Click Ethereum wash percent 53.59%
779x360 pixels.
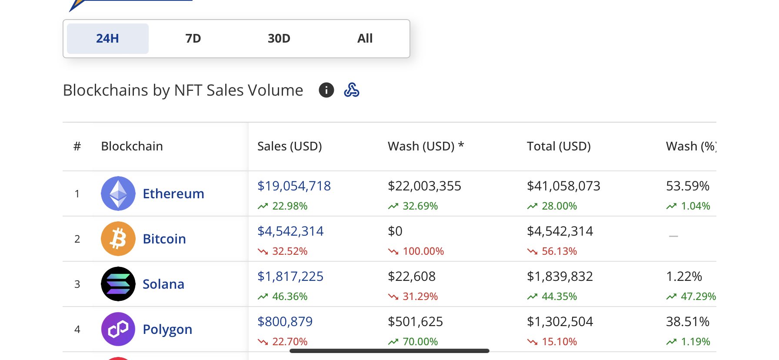pyautogui.click(x=688, y=186)
